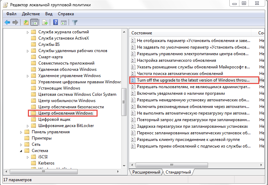Click the icon beside Turn off the upgrade setting
Screen dimensions: 268x185
click(x=133, y=80)
